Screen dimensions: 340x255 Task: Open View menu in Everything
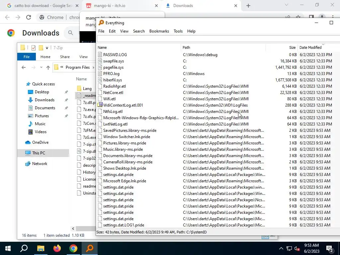[124, 31]
